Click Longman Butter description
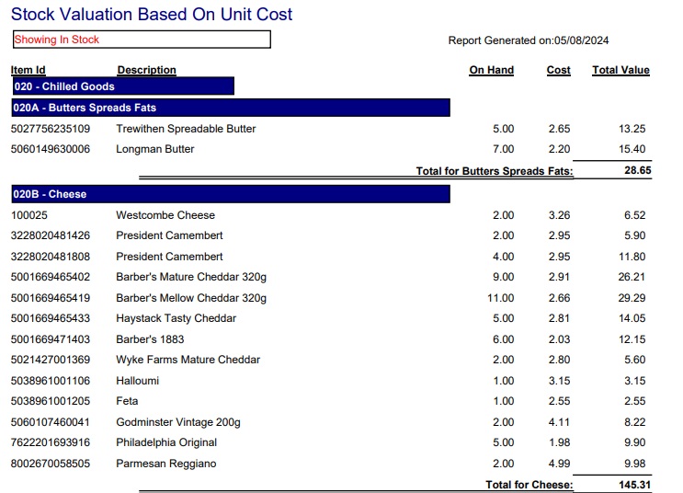683x493 pixels. pos(155,150)
